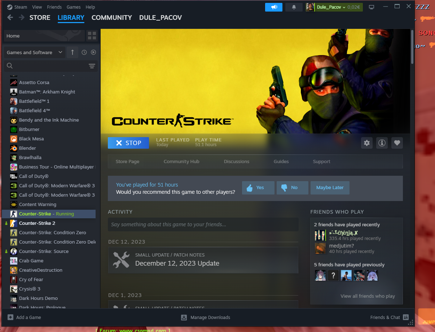Toggle the ready-to-play filter icon
The image size is (435, 332).
93,52
